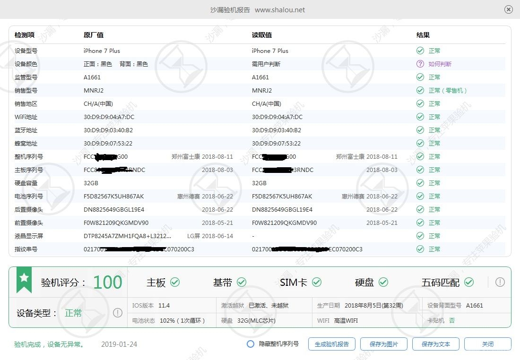This screenshot has width=520, height=360.
Task: Click the checkmark icon in 蜂窝地址 row
Action: 420,143
